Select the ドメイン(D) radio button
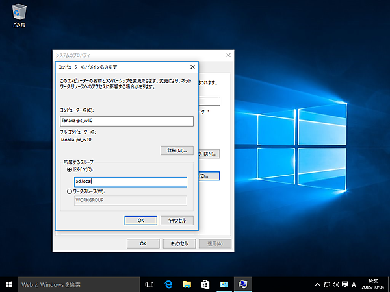This screenshot has width=390, height=292. tap(70, 170)
